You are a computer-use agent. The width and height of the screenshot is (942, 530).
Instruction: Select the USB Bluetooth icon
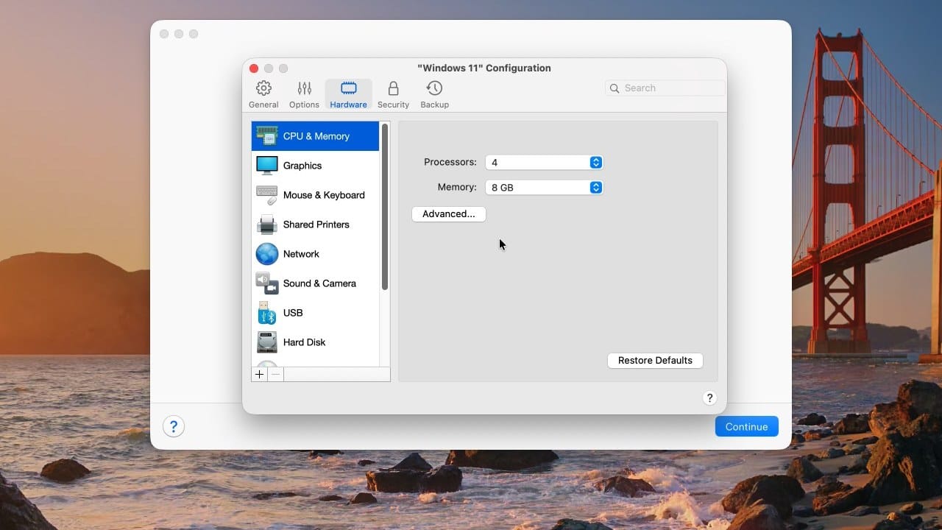coord(266,313)
